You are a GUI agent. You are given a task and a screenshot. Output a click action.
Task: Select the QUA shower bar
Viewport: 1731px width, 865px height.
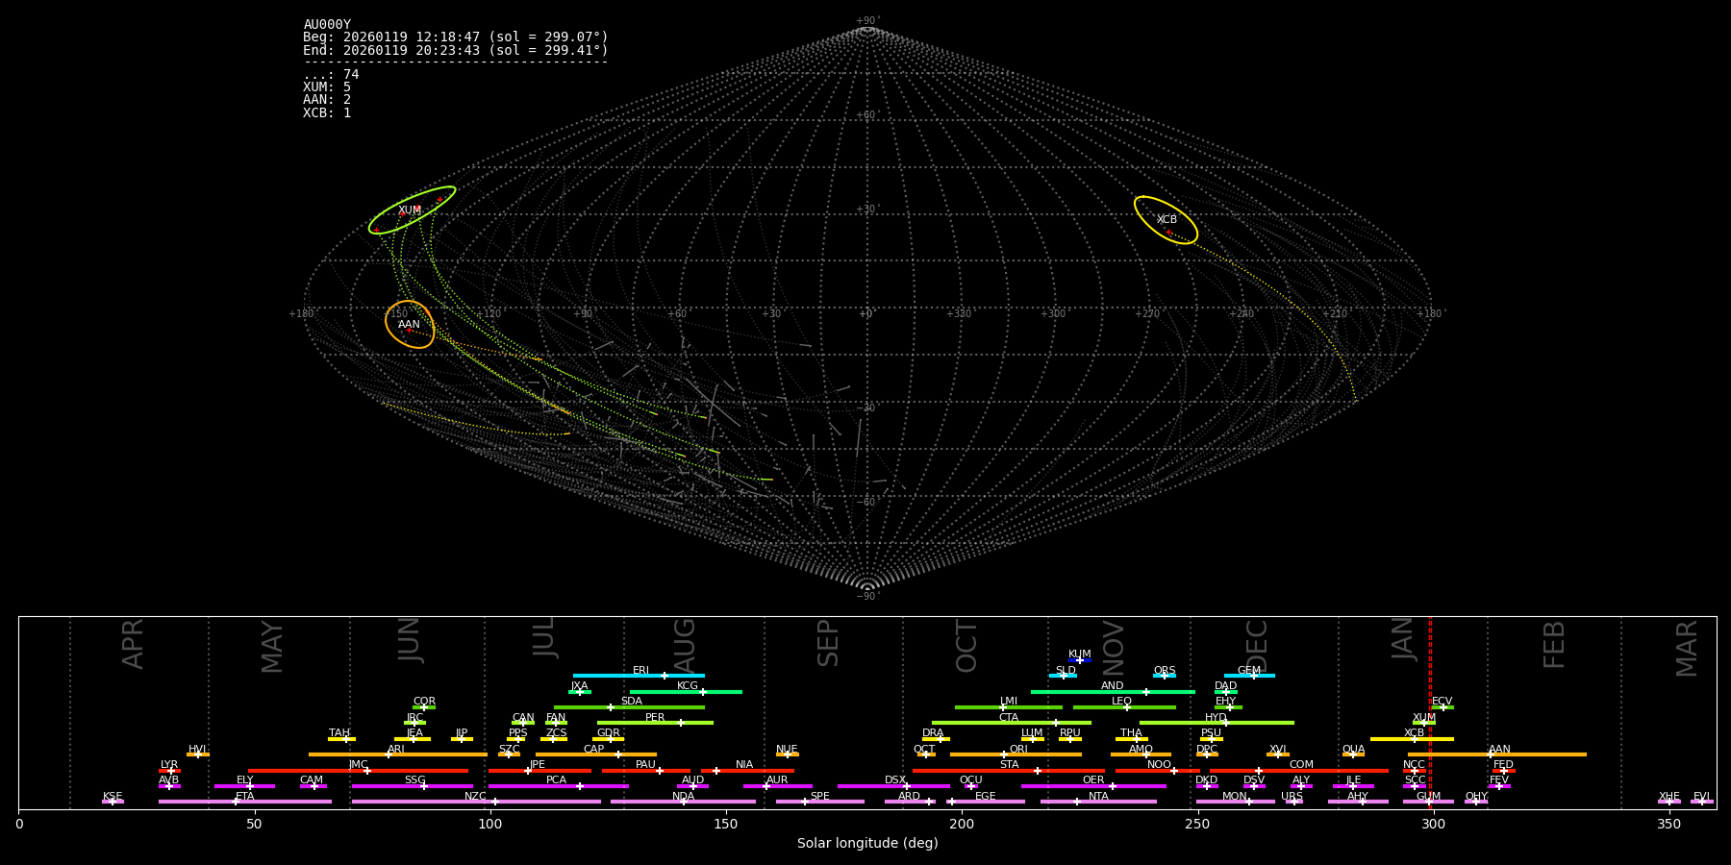click(1353, 754)
